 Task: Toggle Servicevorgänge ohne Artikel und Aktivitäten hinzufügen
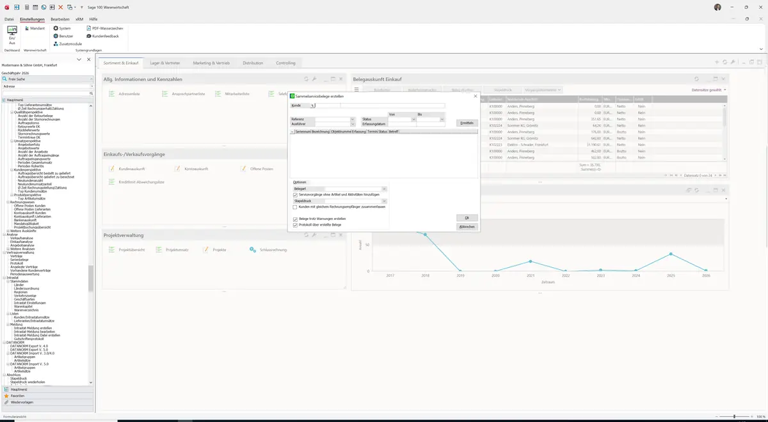pyautogui.click(x=295, y=194)
